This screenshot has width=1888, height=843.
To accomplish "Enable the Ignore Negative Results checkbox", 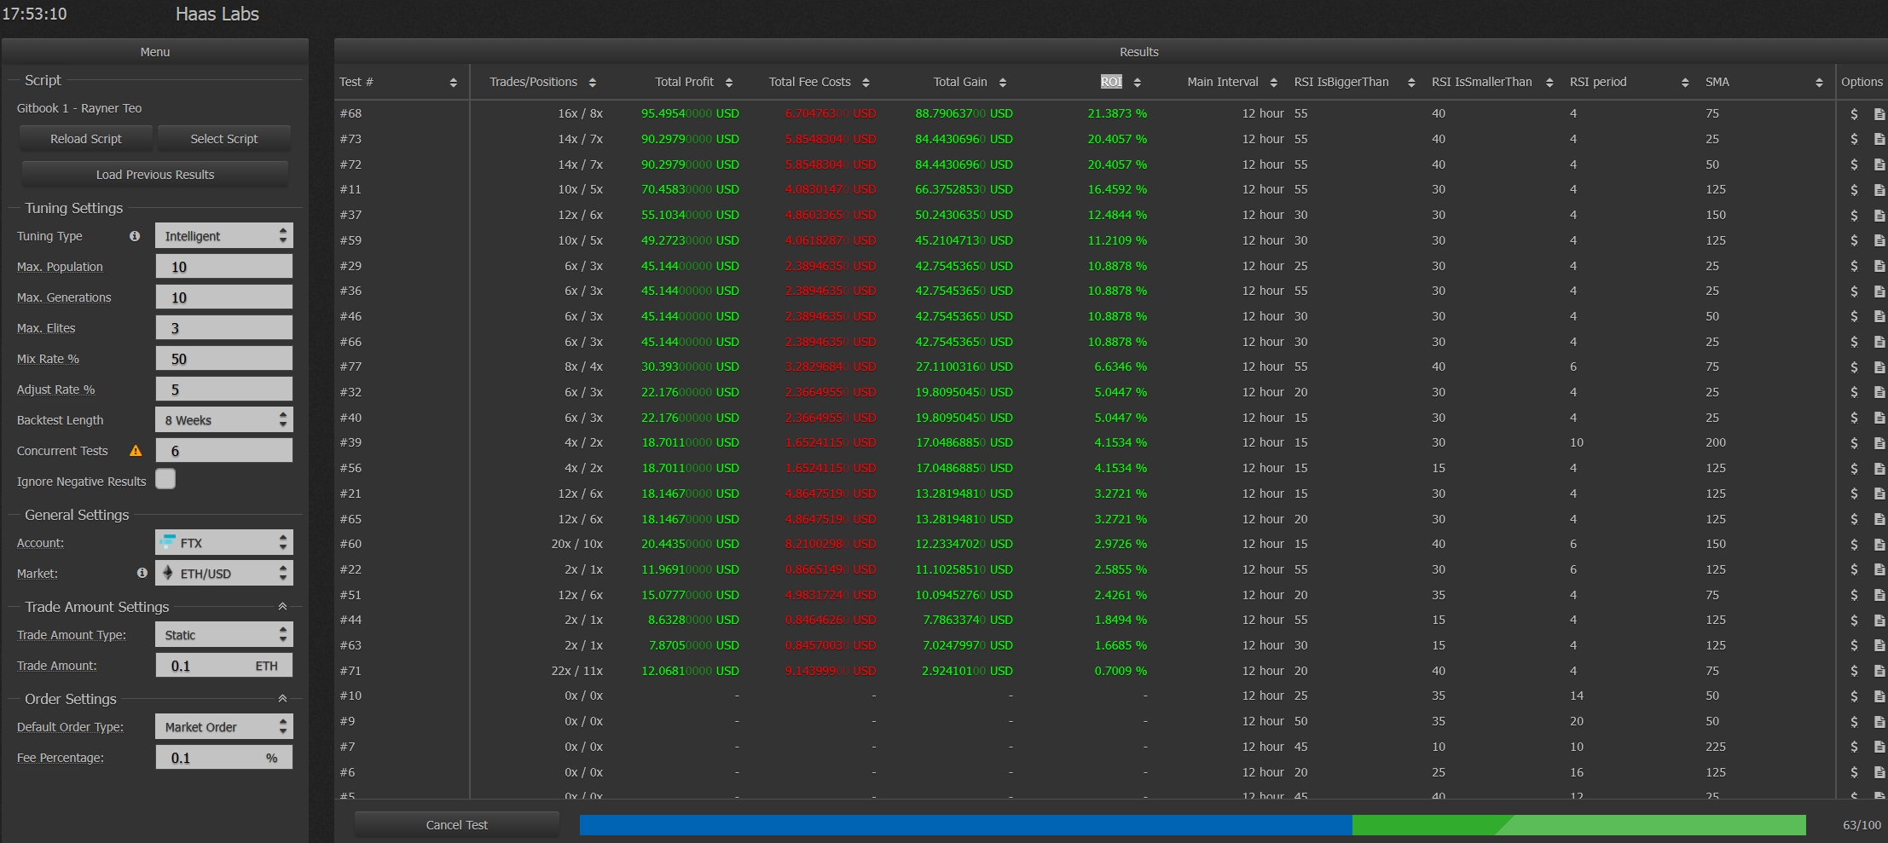I will point(165,480).
